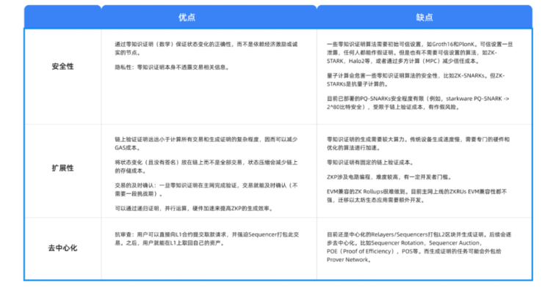Click the line starting ZKP涉及电路编程
Viewport: 545px width, 287px height.
click(390, 177)
